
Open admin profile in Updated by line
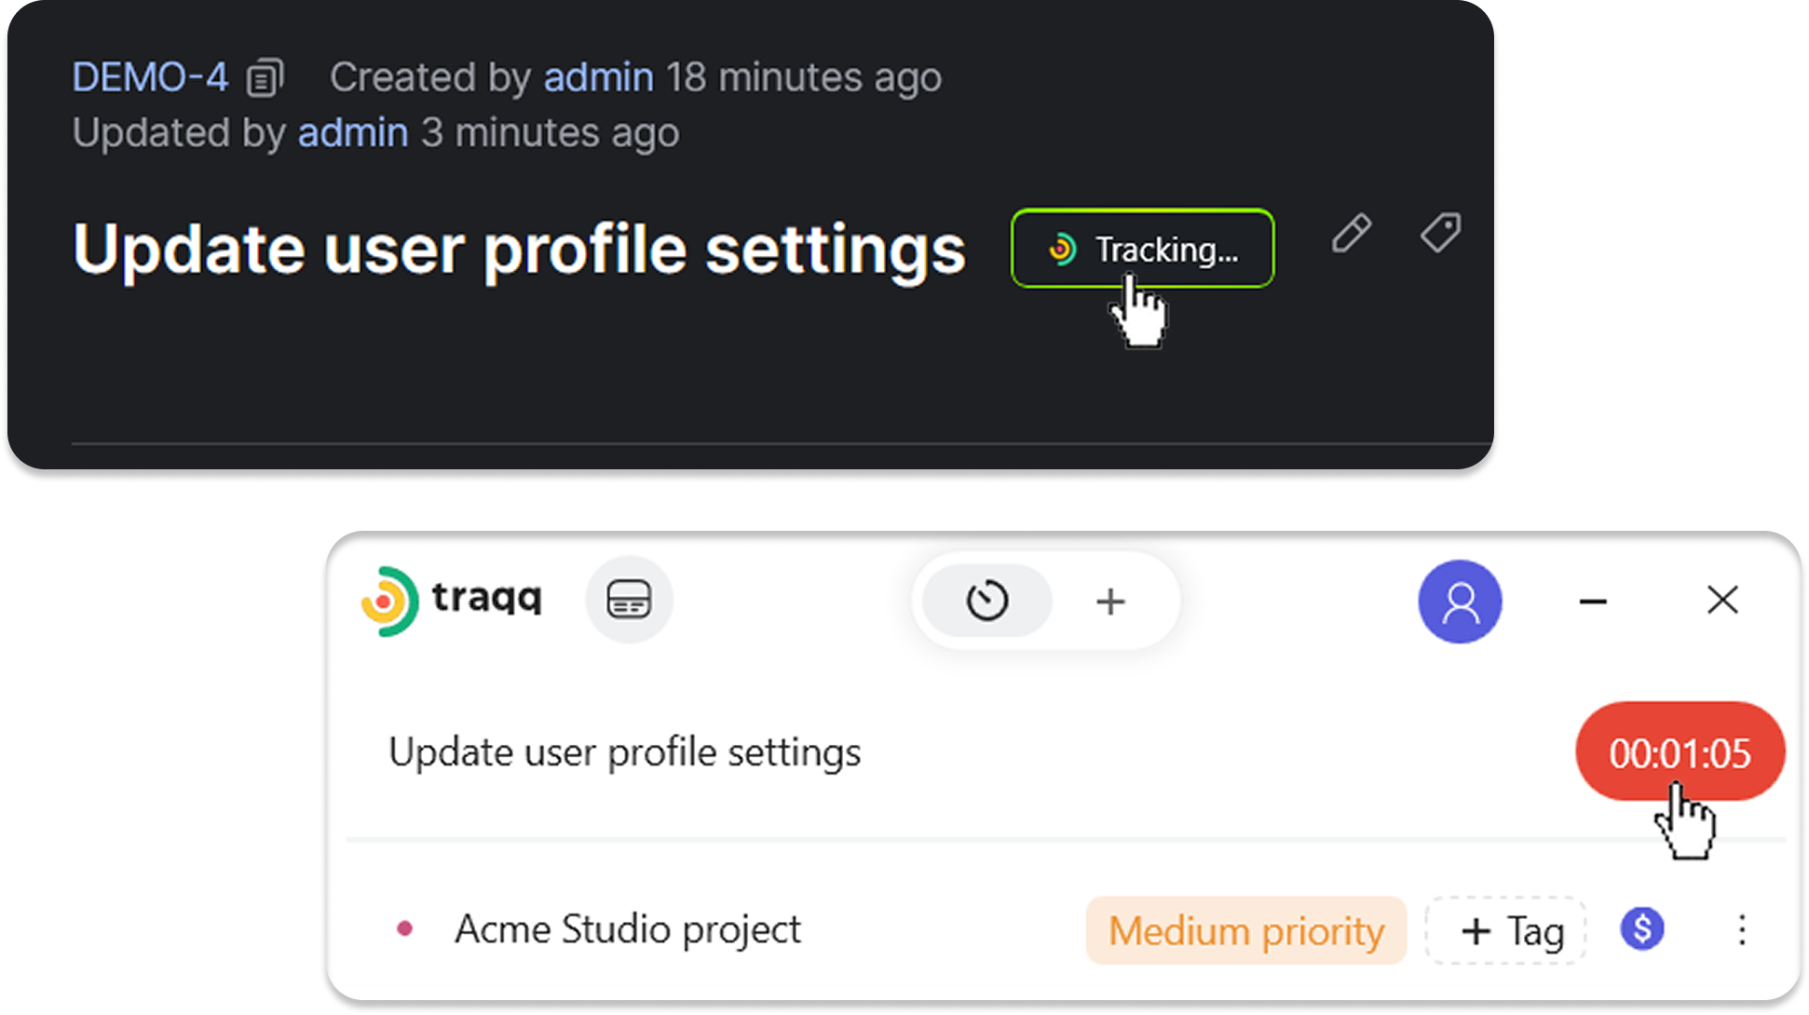(x=353, y=133)
